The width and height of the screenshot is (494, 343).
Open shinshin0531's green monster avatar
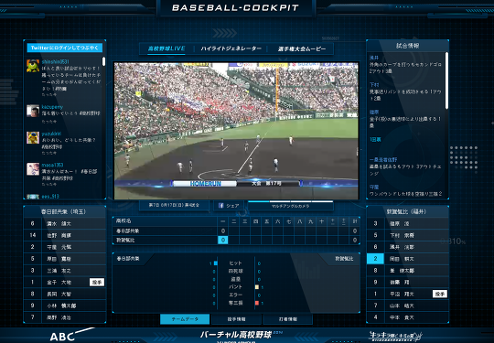point(33,66)
